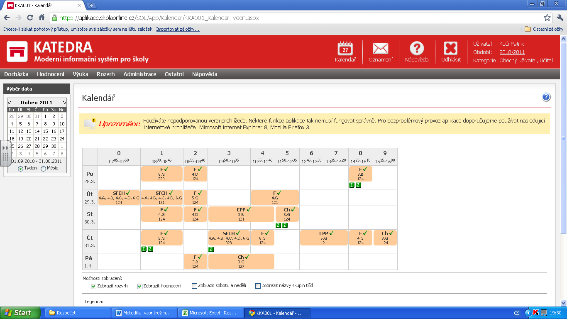Toggle the Zobrazit hodnocení checkbox
Image resolution: width=567 pixels, height=319 pixels.
[x=139, y=286]
